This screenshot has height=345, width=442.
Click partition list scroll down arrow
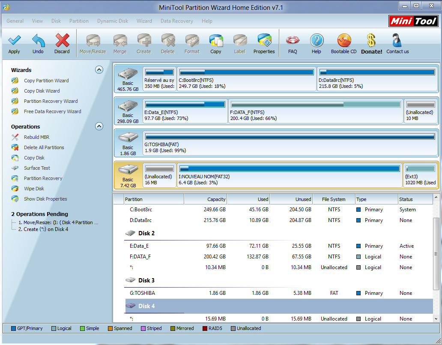coord(436,319)
